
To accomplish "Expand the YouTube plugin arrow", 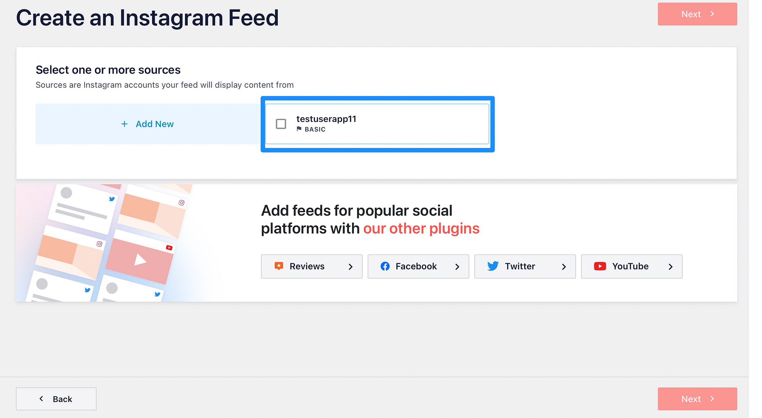I will pyautogui.click(x=671, y=266).
